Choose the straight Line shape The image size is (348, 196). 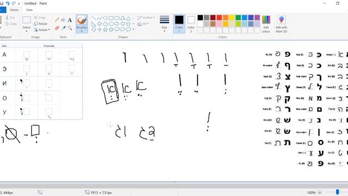[94, 18]
